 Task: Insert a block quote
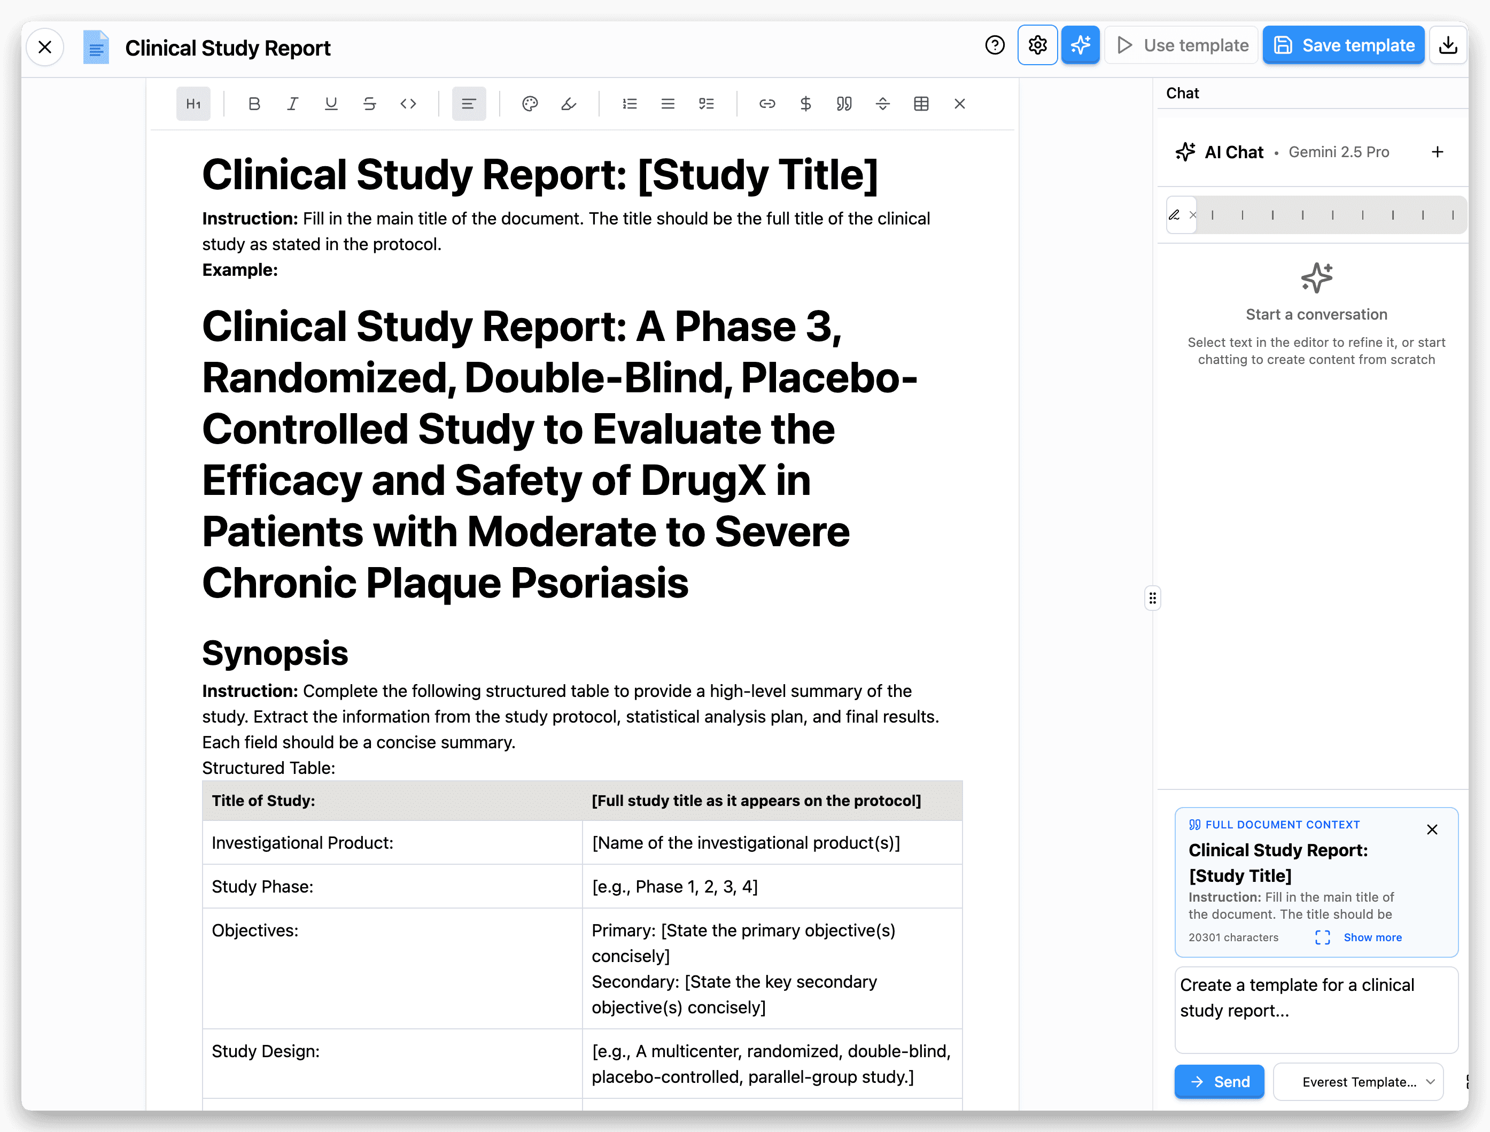pos(844,104)
